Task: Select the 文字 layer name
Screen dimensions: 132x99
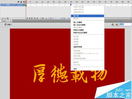Action: 8,5
